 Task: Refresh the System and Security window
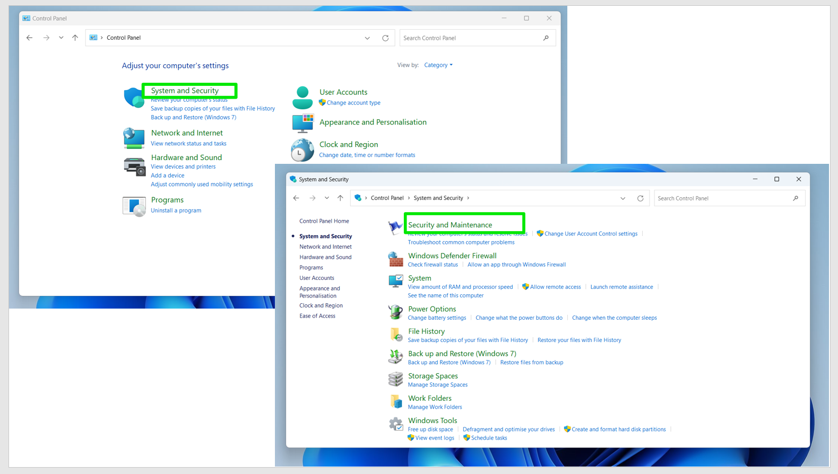[x=641, y=198]
